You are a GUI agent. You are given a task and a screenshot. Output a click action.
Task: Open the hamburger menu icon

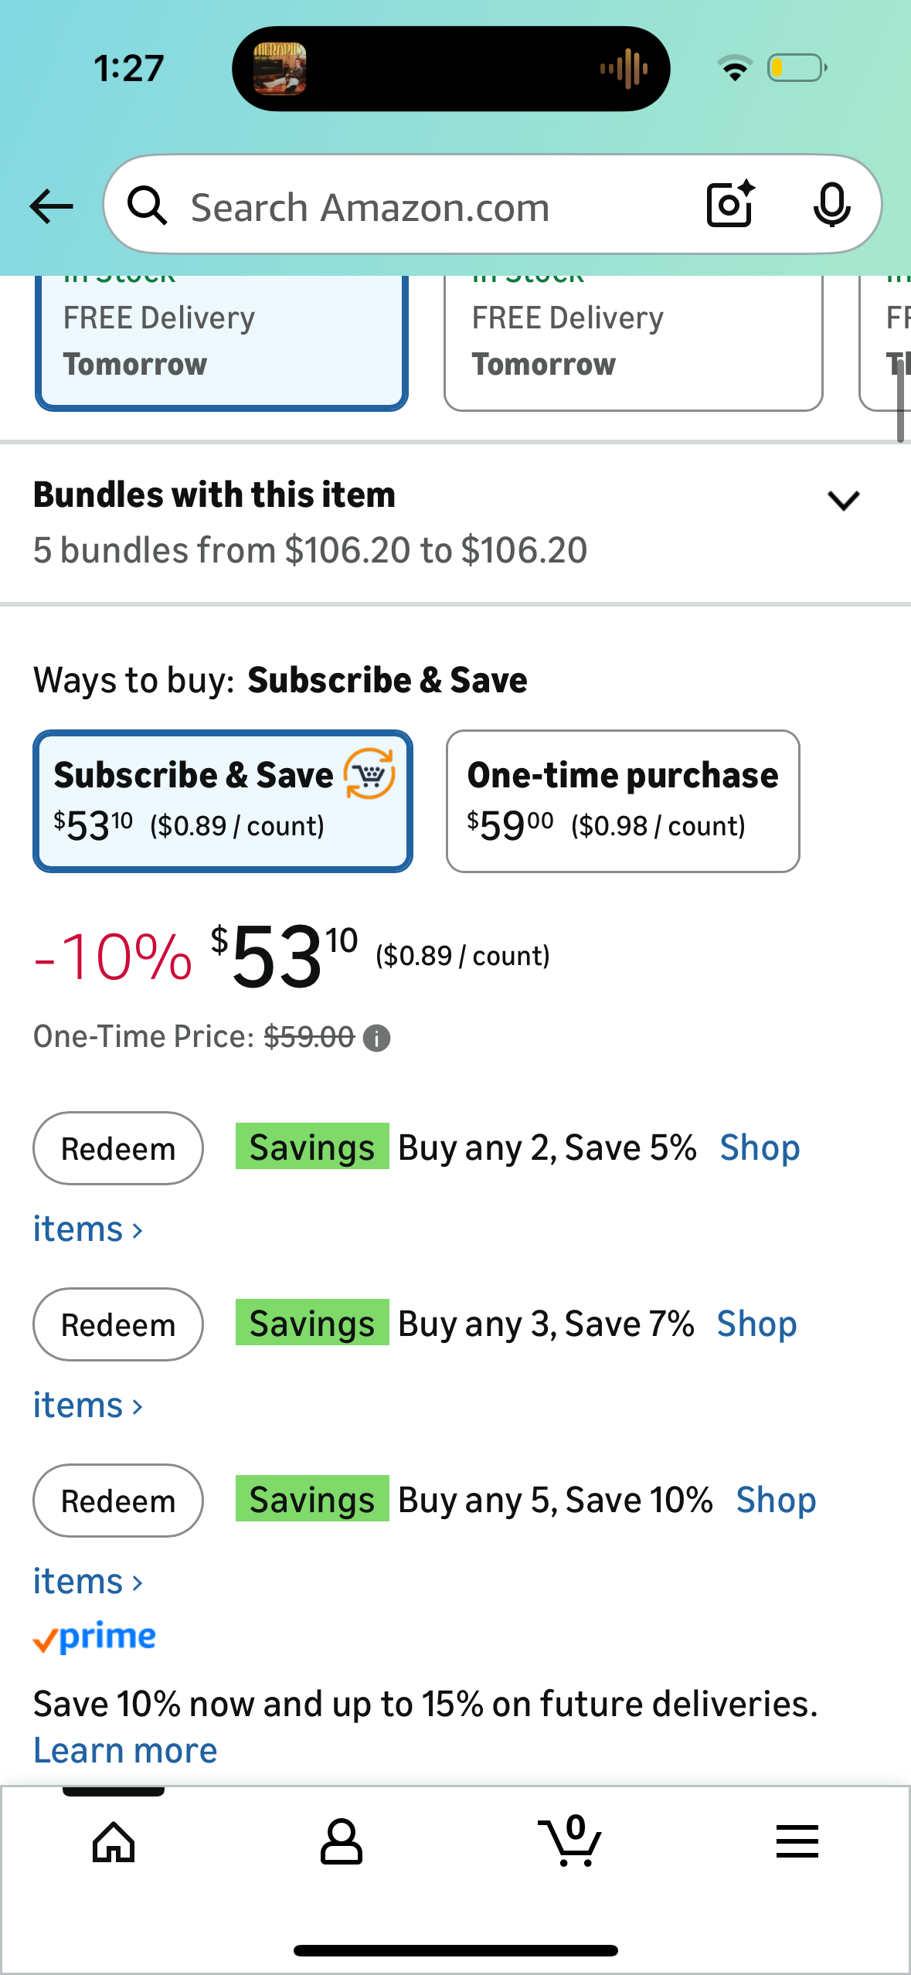click(797, 1842)
